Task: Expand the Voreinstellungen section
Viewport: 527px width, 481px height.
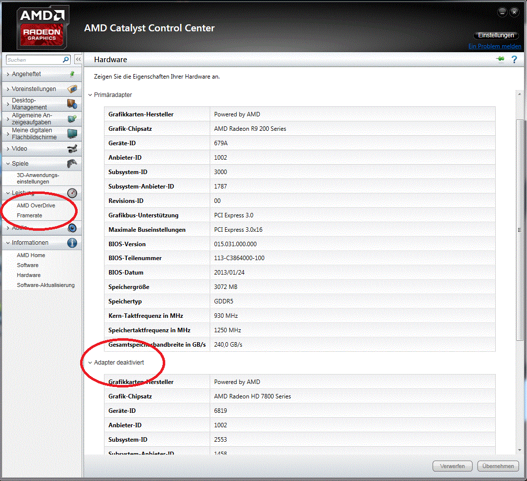Action: [8, 89]
